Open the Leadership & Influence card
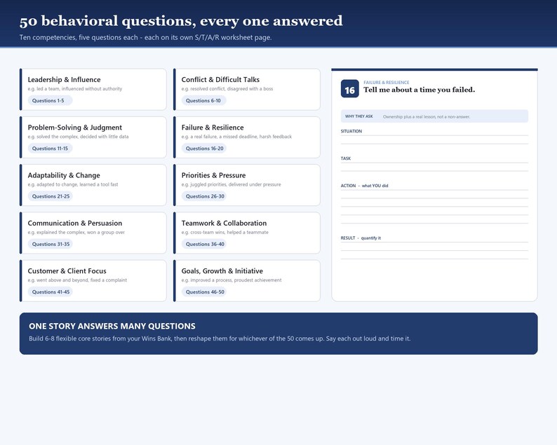Screen dimensions: 557x445 pyautogui.click(x=93, y=90)
